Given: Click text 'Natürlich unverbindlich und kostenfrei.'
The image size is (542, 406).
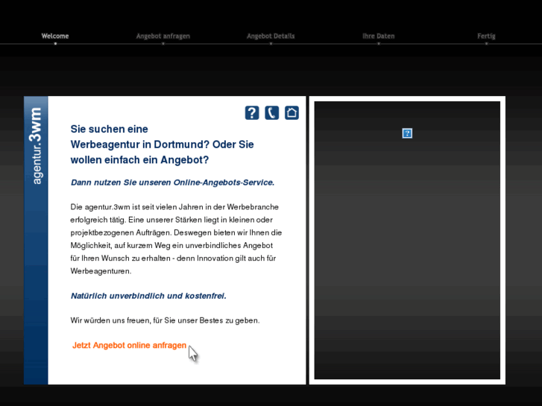Looking at the screenshot, I should (x=148, y=296).
